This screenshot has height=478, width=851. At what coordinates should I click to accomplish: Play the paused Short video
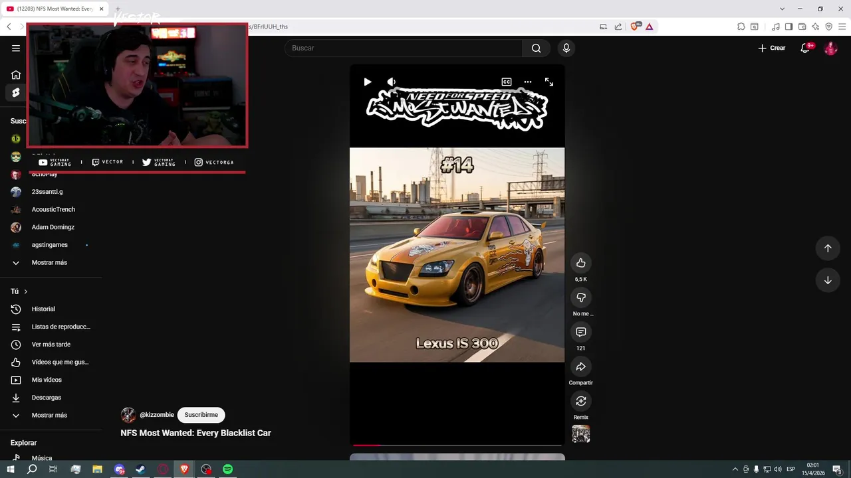(368, 82)
